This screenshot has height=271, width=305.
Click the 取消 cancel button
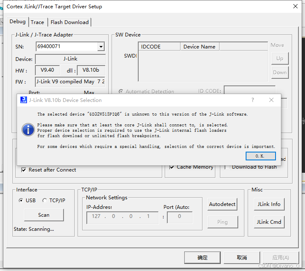click(x=242, y=258)
